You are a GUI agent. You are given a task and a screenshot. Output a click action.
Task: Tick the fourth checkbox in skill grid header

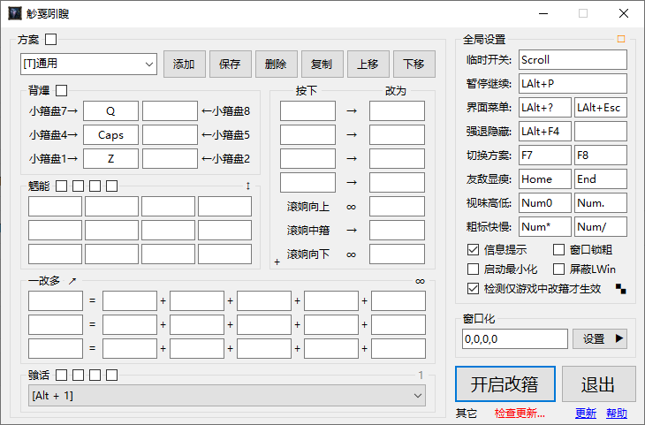point(111,186)
